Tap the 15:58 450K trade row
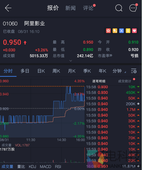142x170 pixels. [113, 93]
